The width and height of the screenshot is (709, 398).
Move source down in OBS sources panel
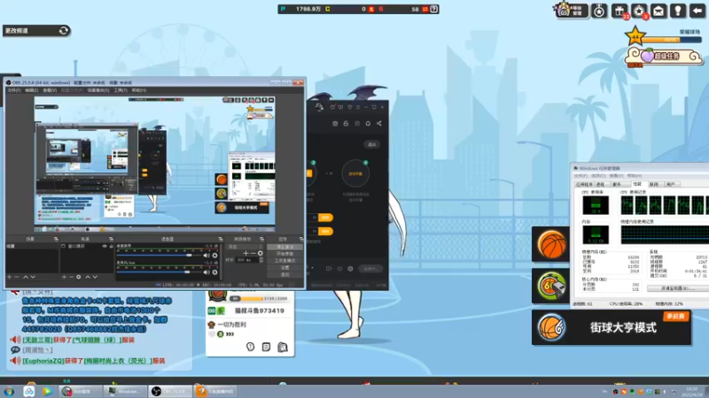click(95, 277)
